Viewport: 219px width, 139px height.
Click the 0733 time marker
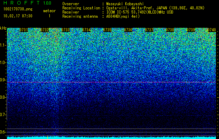[65, 30]
